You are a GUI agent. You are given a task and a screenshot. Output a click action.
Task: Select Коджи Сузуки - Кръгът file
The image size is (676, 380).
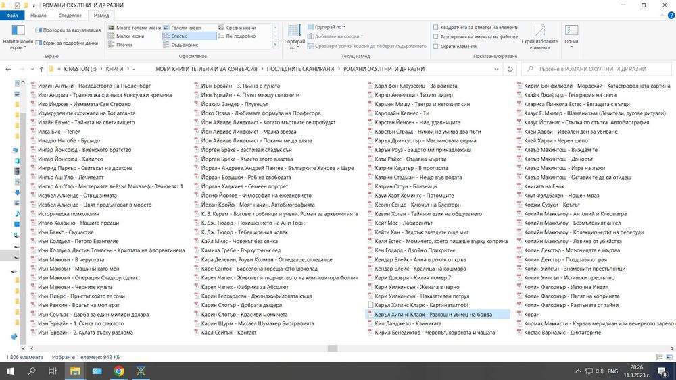tap(552, 205)
